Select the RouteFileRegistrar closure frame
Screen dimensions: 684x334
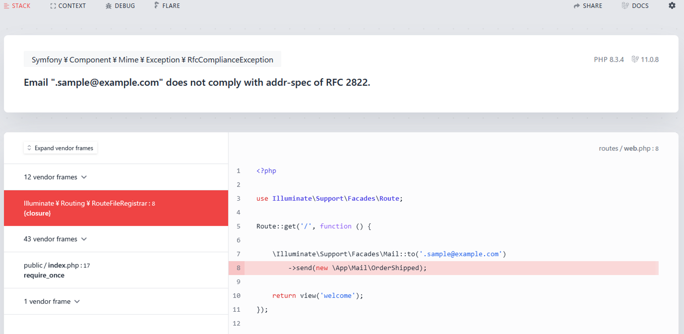point(115,208)
